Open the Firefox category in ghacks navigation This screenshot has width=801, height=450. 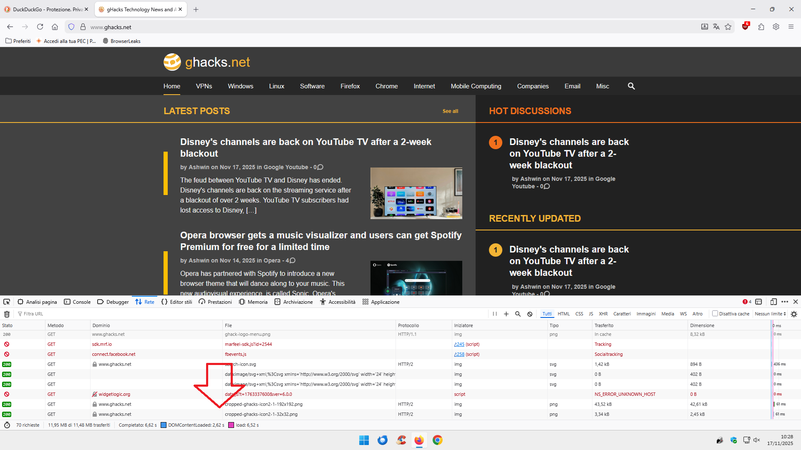[x=350, y=86]
